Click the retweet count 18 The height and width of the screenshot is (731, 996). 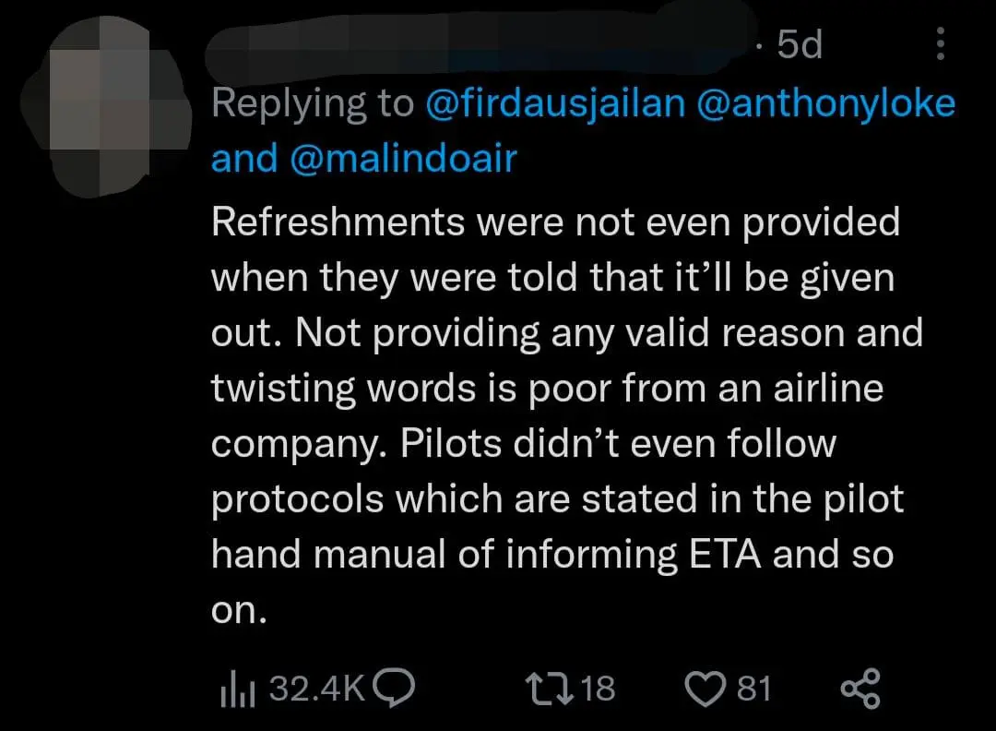[x=599, y=688]
